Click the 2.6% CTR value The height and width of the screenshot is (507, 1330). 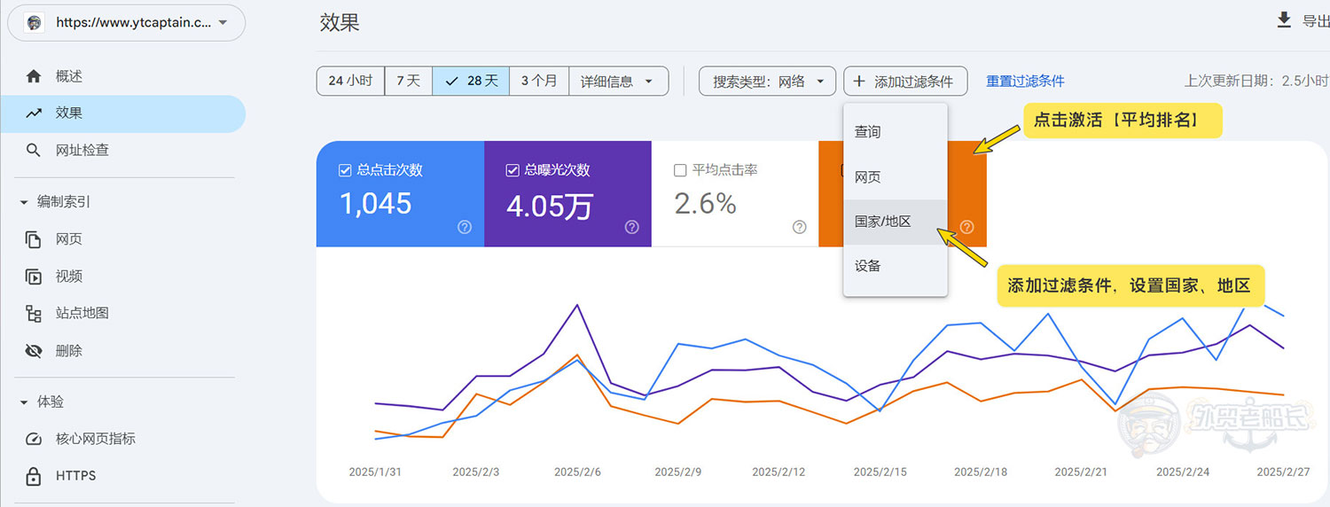click(706, 205)
